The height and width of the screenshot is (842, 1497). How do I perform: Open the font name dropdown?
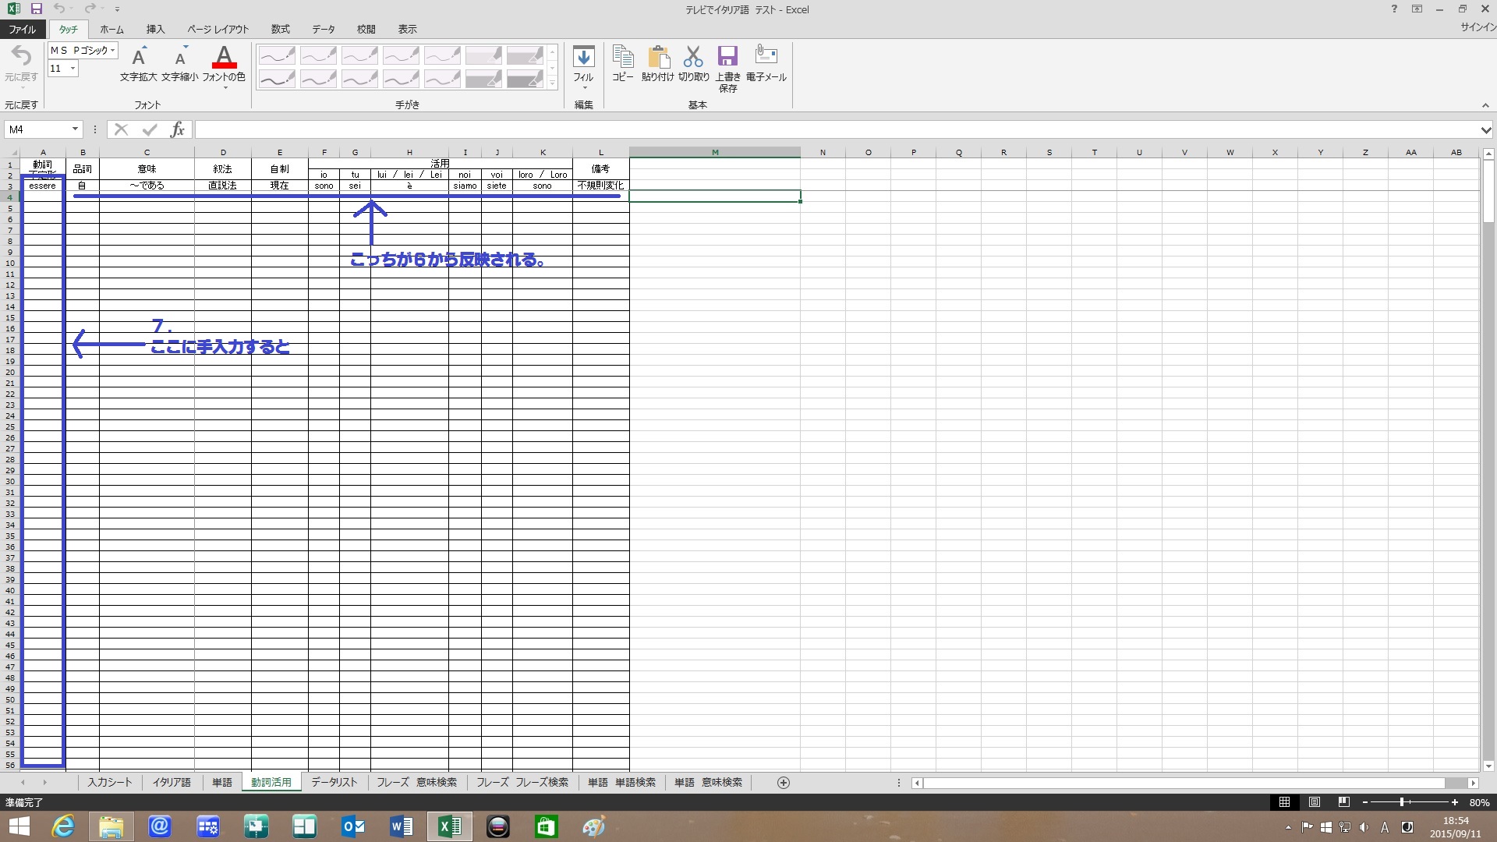[x=113, y=51]
